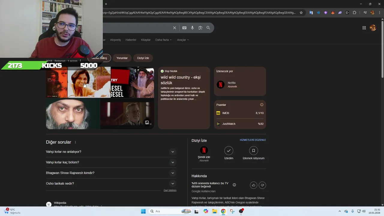This screenshot has height=216, width=384.
Task: Open Snipping Tool from the taskbar
Action: 232,211
